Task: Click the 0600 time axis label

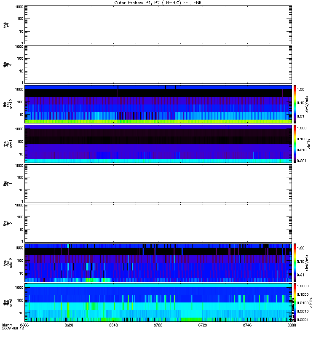Action: click(x=24, y=326)
